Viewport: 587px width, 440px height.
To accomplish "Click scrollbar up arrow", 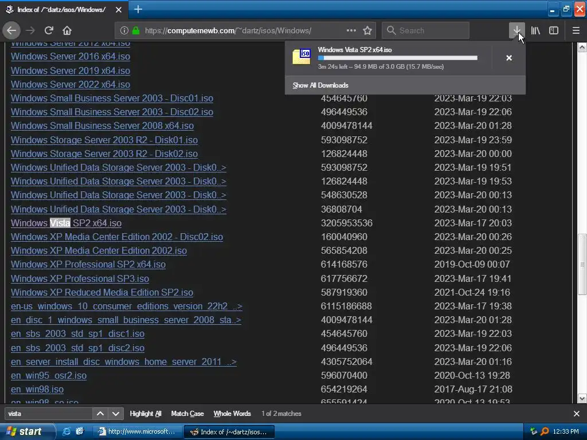I will pos(582,47).
